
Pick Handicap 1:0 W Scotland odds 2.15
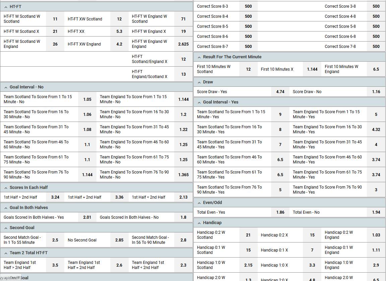pyautogui.click(x=248, y=265)
